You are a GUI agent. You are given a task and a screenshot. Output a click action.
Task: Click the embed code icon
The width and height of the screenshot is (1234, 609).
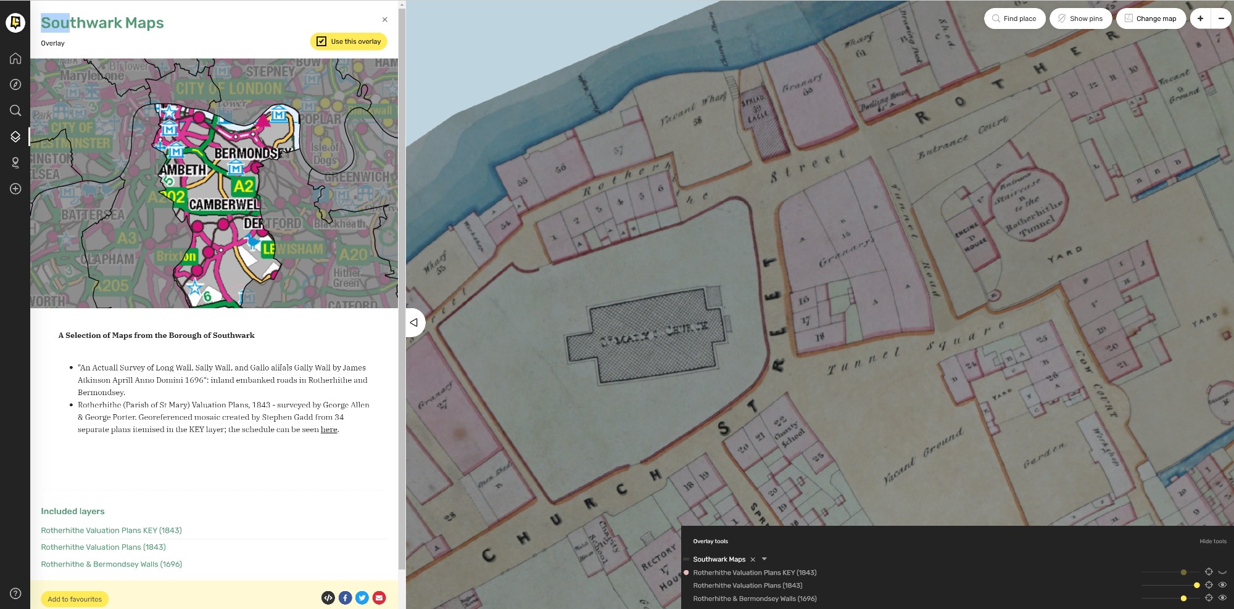point(328,597)
